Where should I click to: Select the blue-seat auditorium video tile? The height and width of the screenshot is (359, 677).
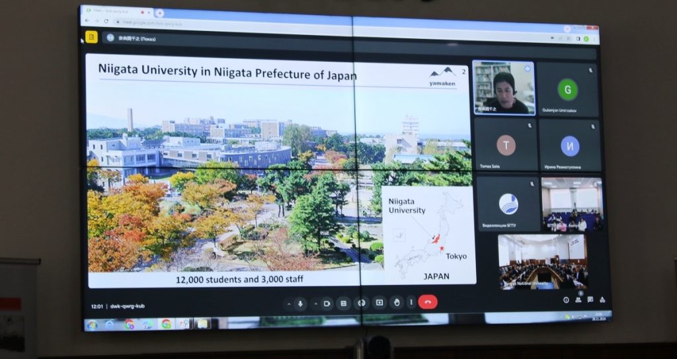point(572,204)
